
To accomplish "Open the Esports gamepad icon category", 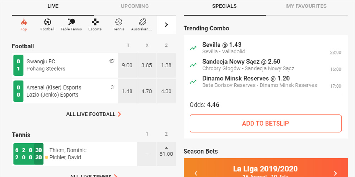I will point(95,22).
